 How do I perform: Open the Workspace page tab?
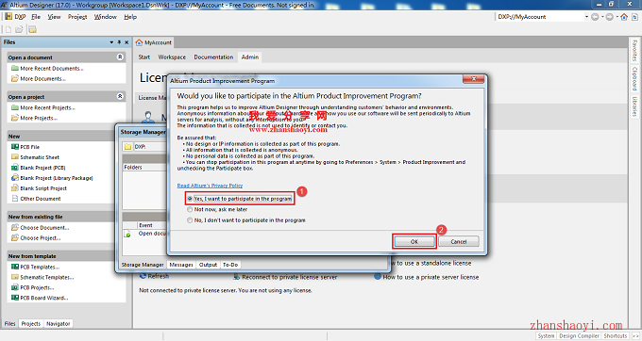172,57
